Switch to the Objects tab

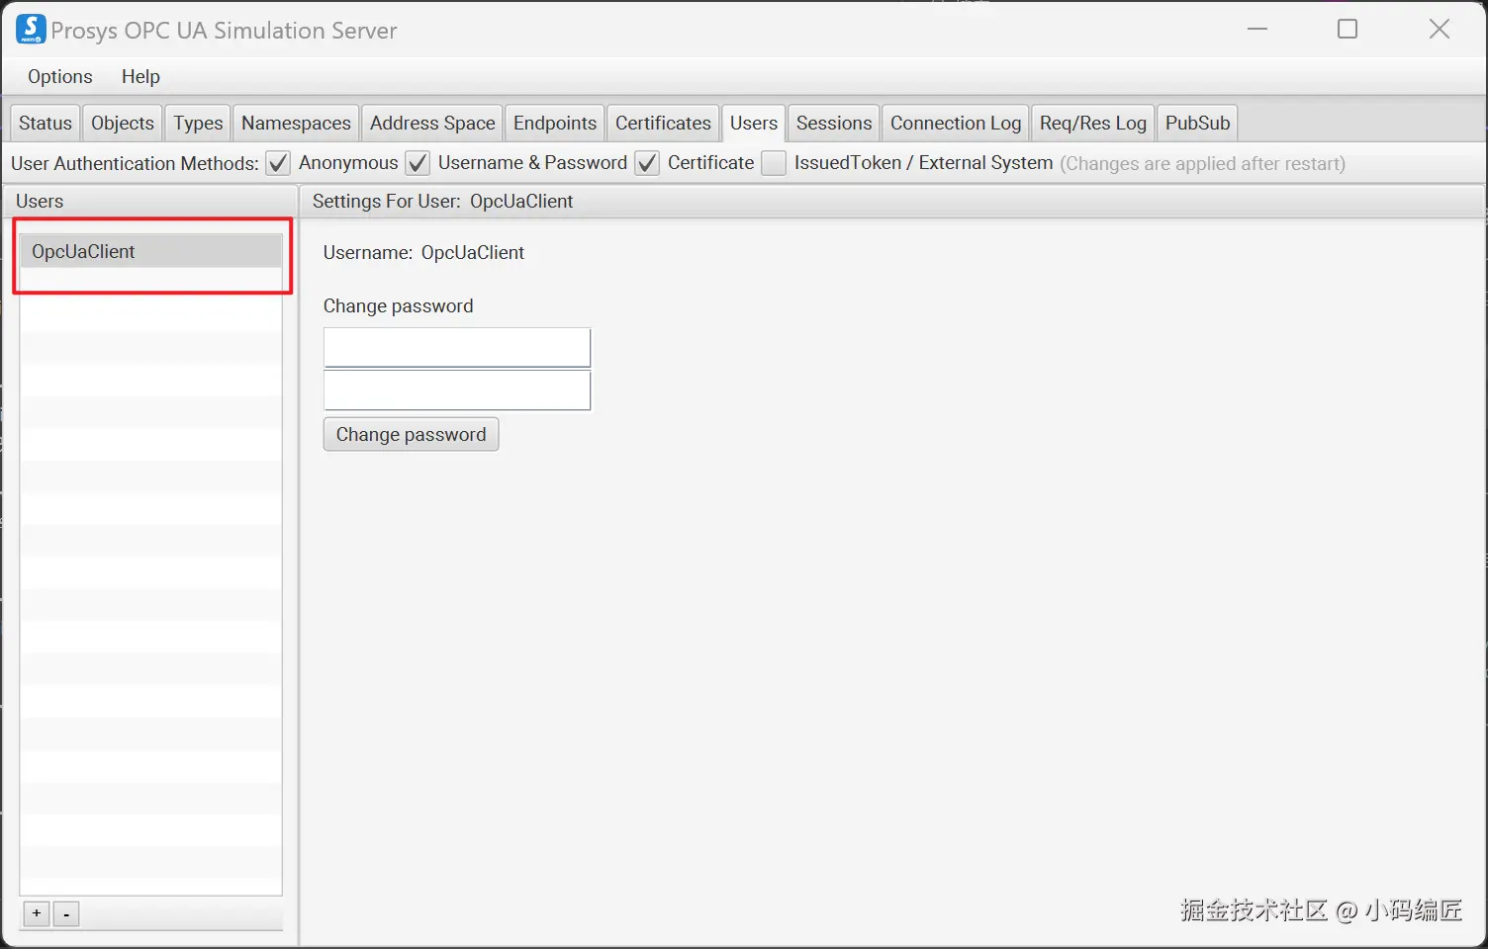coord(123,123)
